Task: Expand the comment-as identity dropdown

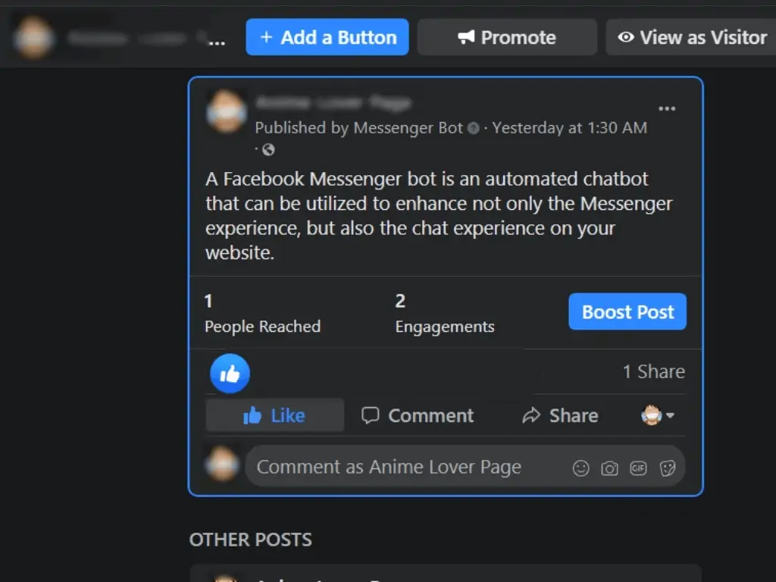Action: point(658,415)
